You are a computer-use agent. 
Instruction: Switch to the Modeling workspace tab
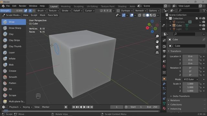click(66, 6)
